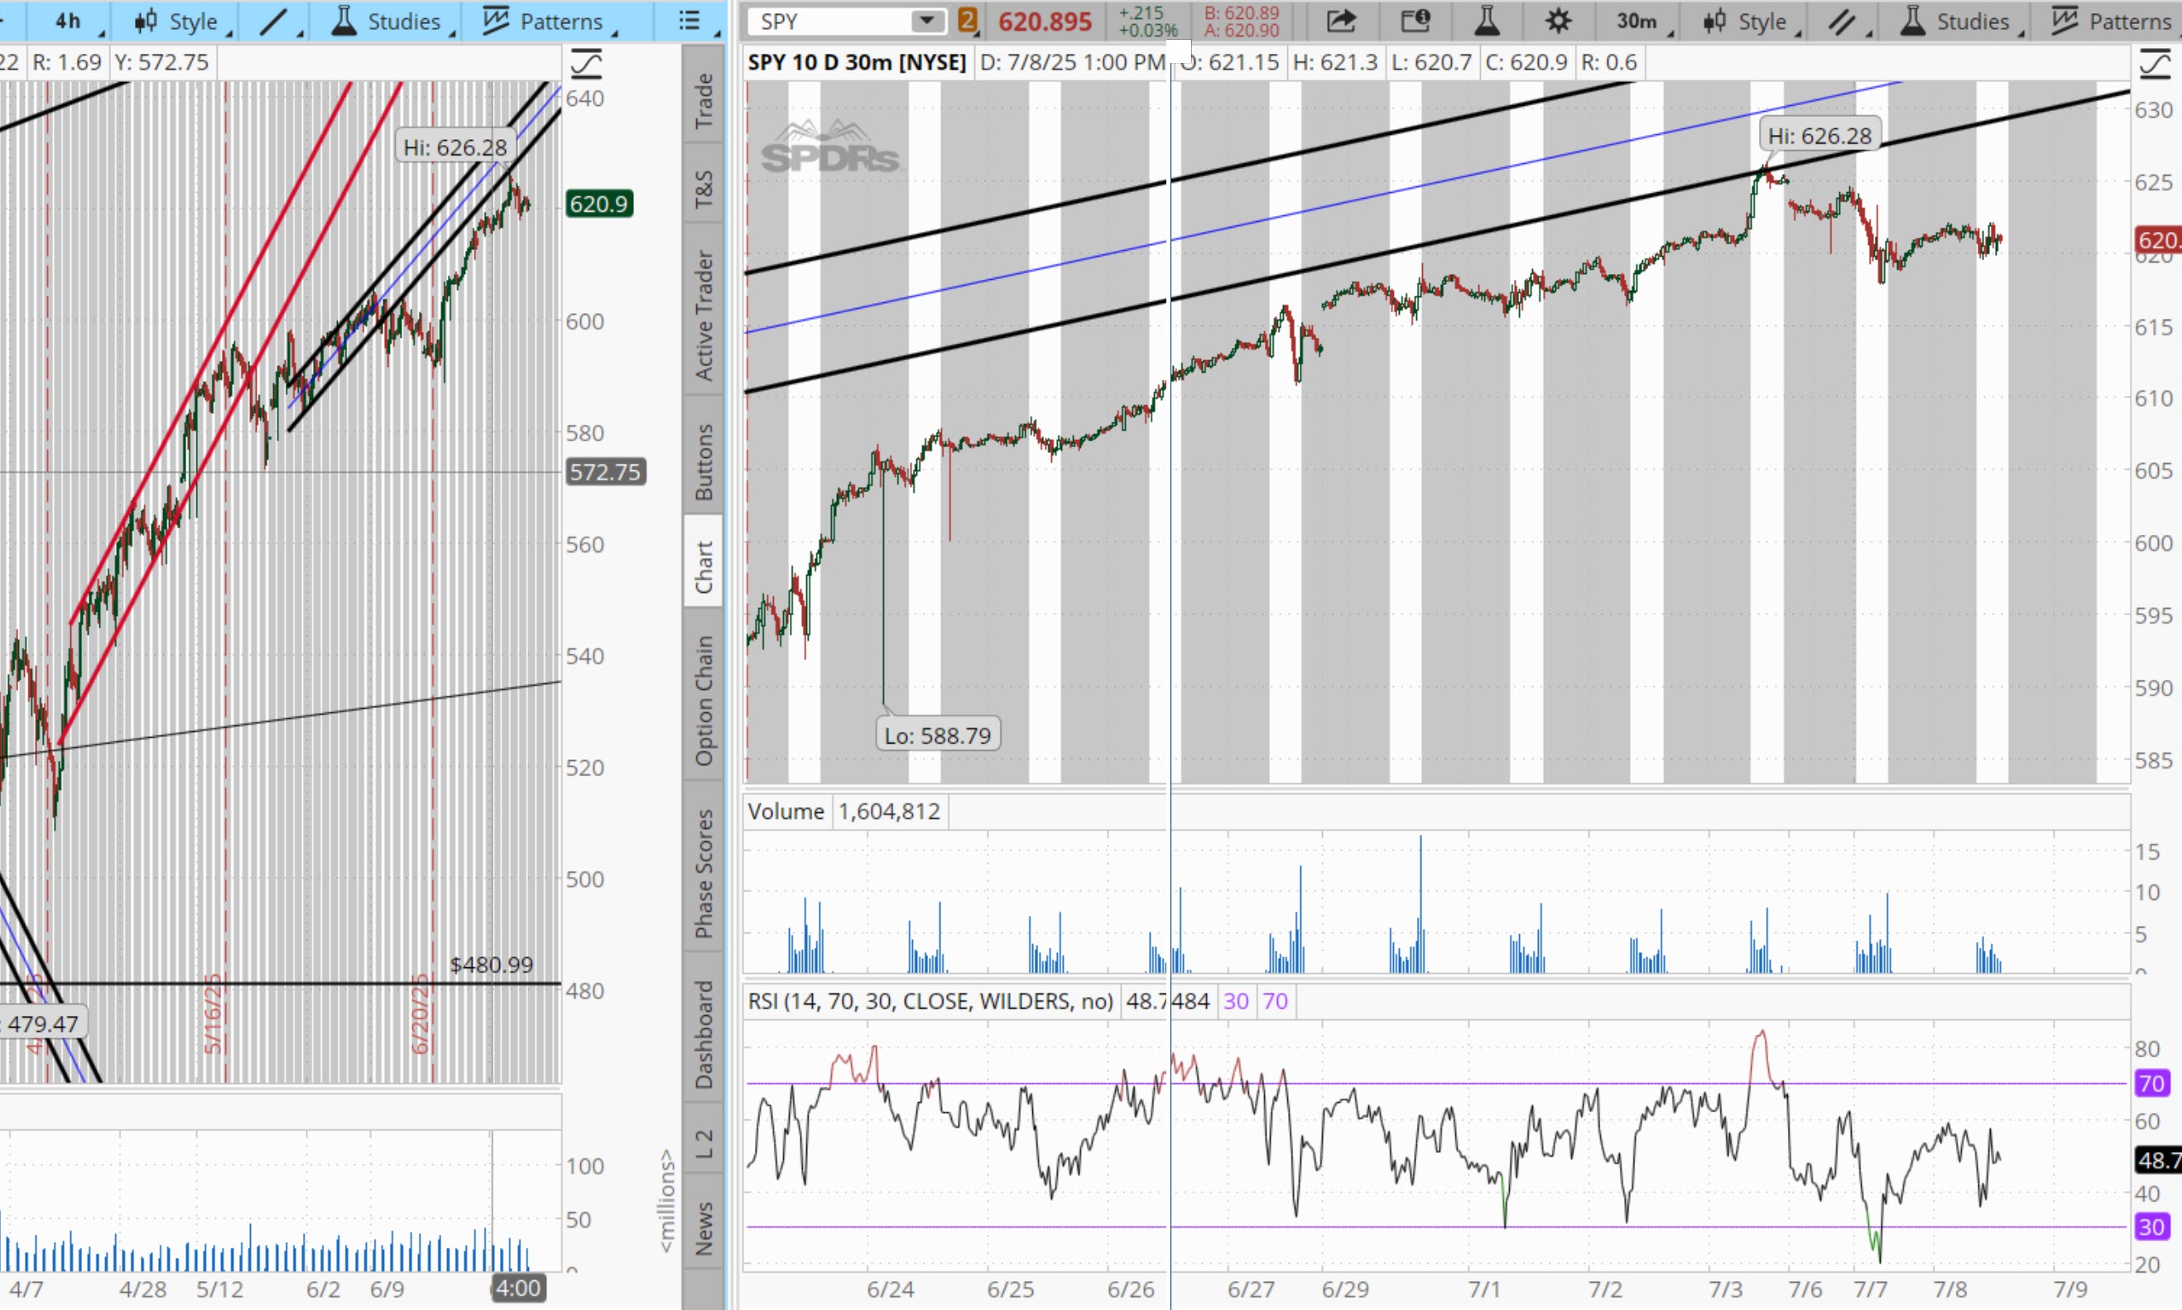
Task: Click the purple 70 tag on RSI axis
Action: pyautogui.click(x=2153, y=1083)
